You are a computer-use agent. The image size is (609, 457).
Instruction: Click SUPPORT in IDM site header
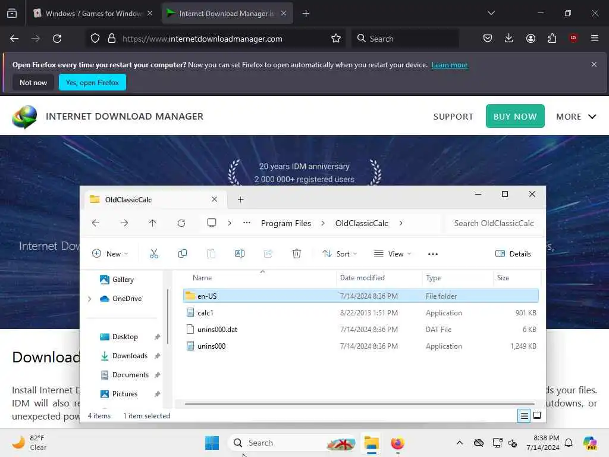coord(453,117)
